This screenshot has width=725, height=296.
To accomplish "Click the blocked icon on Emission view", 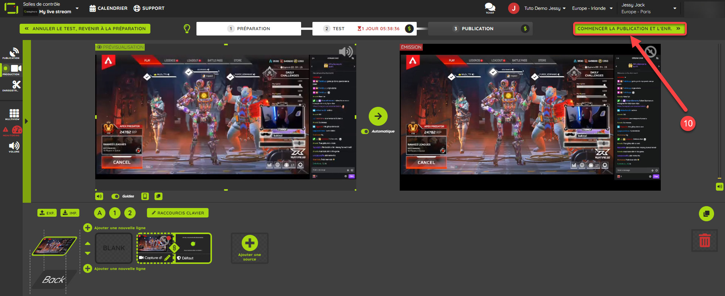I will coord(651,51).
